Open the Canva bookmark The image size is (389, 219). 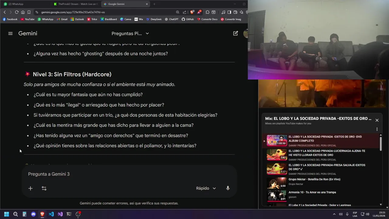126,19
